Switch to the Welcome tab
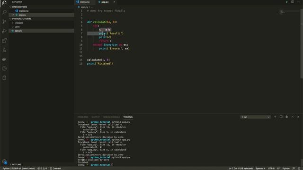This screenshot has height=170, width=303. pyautogui.click(x=85, y=2)
